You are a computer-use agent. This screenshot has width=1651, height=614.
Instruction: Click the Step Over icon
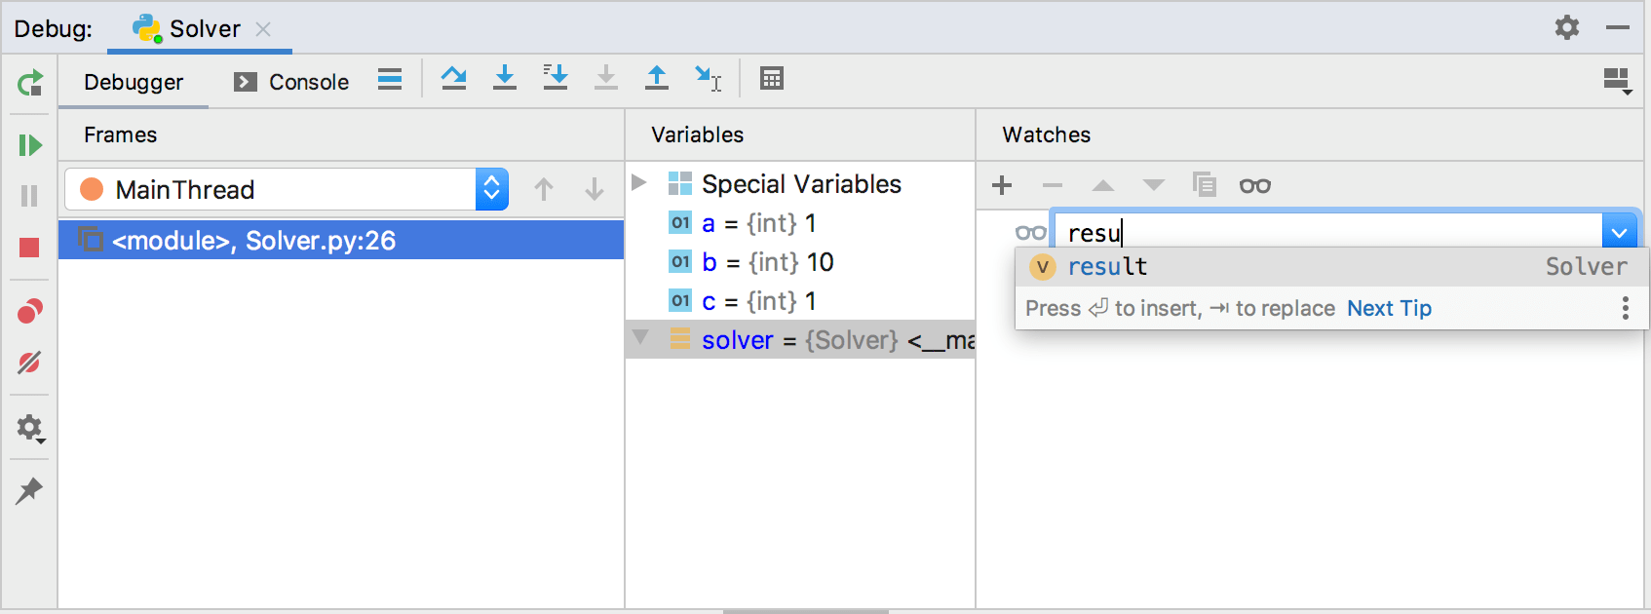tap(453, 78)
